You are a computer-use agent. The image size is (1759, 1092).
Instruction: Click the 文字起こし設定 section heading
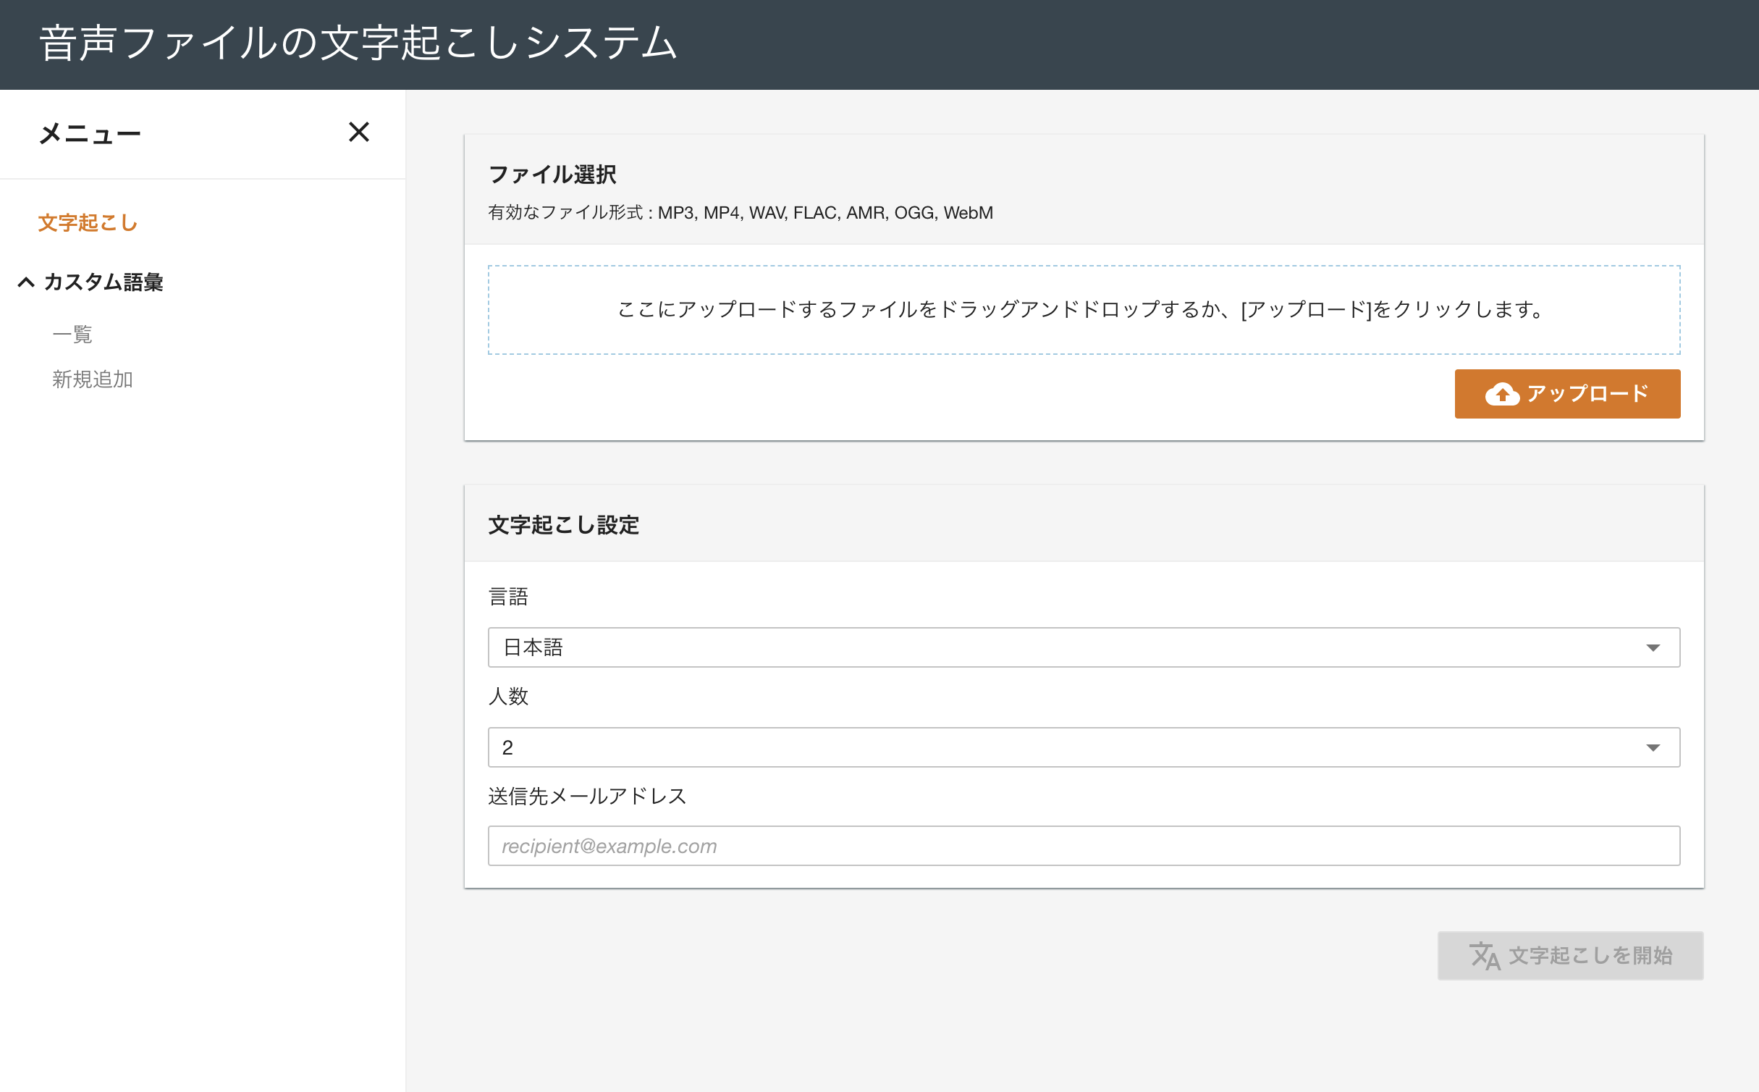click(563, 525)
